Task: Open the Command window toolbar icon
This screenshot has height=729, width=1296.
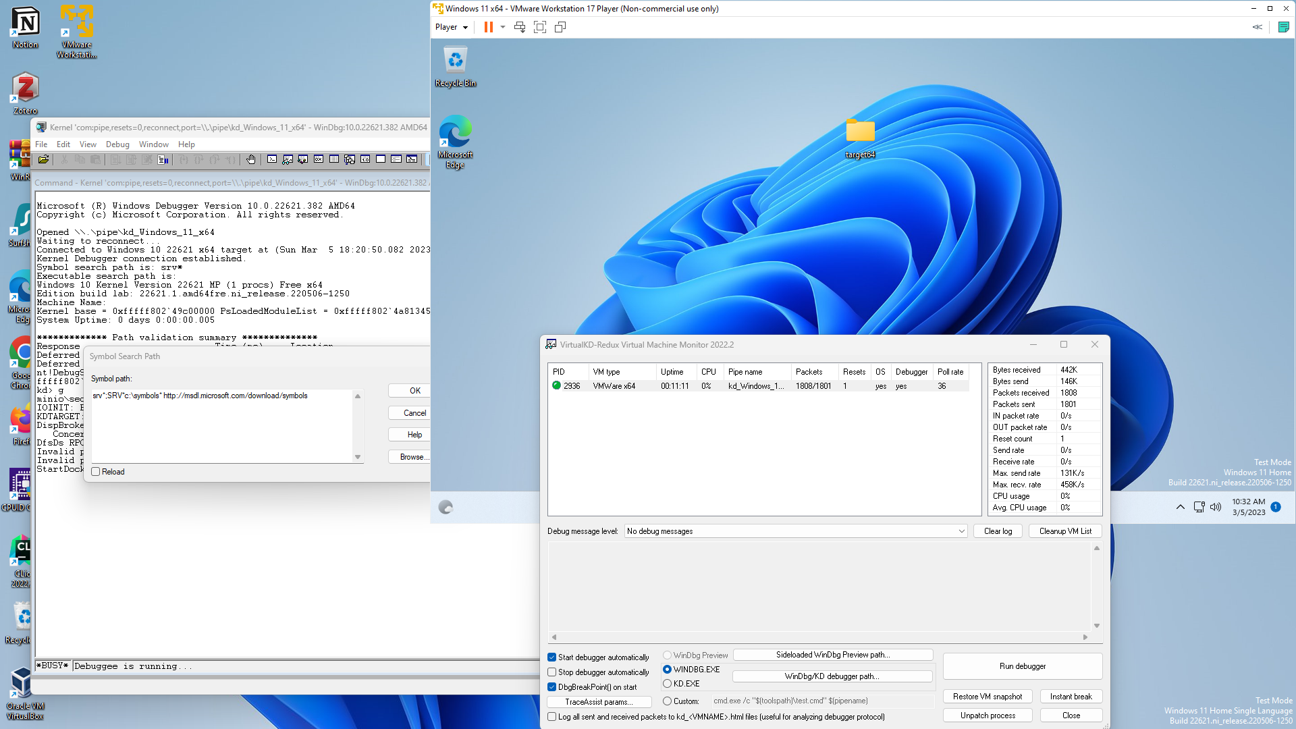Action: pos(272,160)
